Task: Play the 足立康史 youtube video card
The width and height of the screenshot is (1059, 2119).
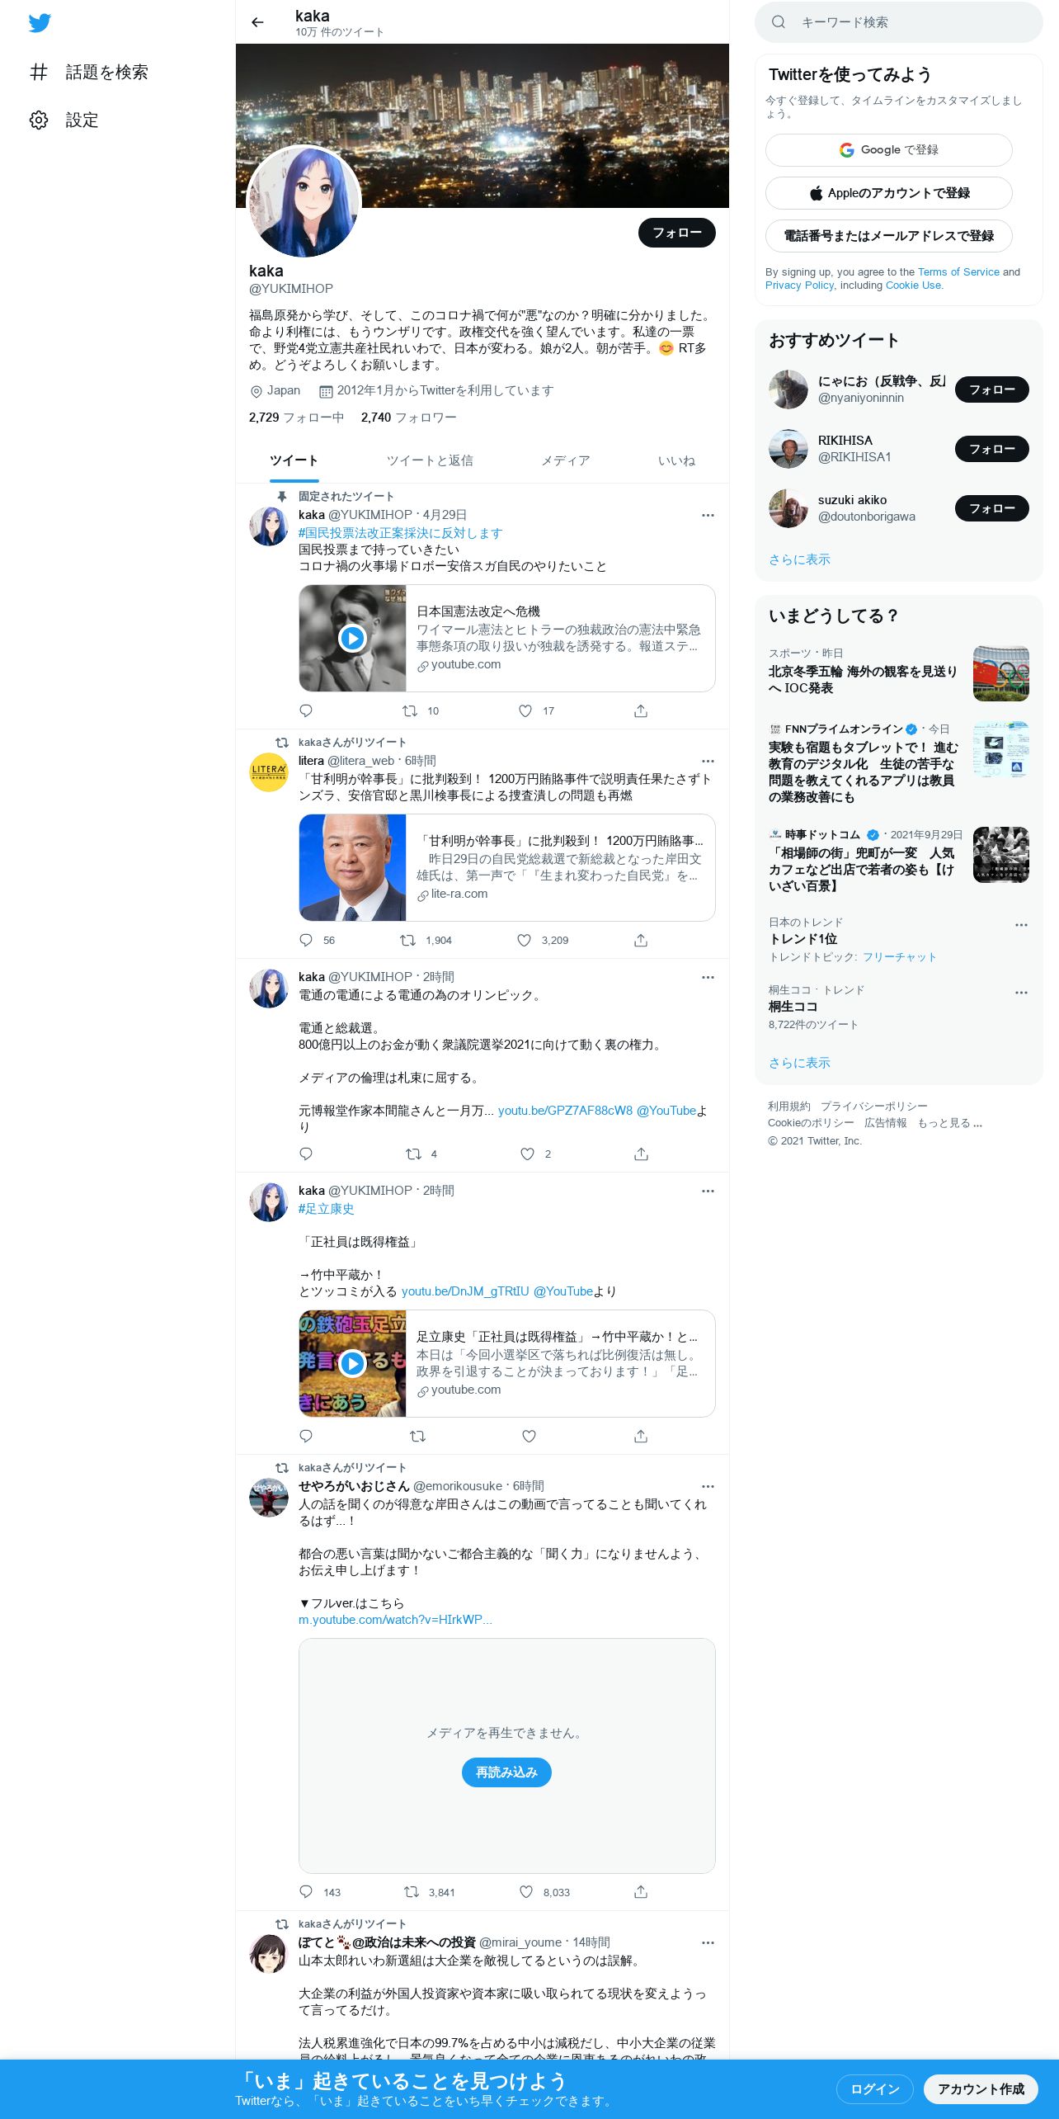Action: coord(506,1363)
